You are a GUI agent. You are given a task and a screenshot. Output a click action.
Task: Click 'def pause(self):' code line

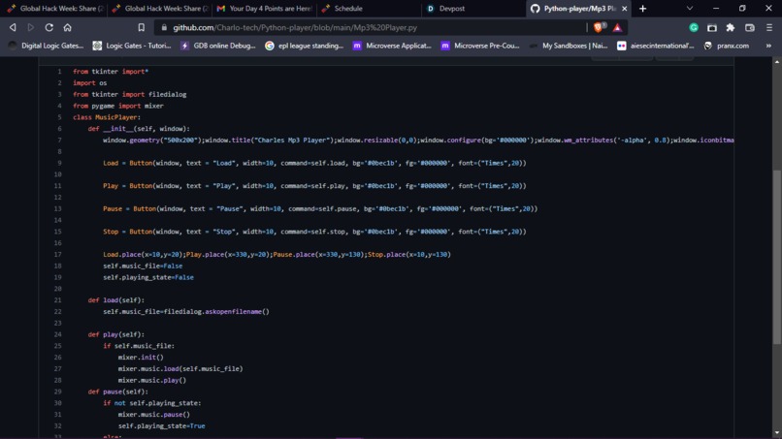click(x=118, y=392)
